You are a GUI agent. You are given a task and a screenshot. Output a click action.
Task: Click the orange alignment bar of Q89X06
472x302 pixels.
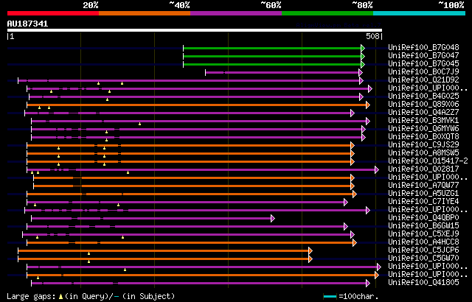click(197, 105)
